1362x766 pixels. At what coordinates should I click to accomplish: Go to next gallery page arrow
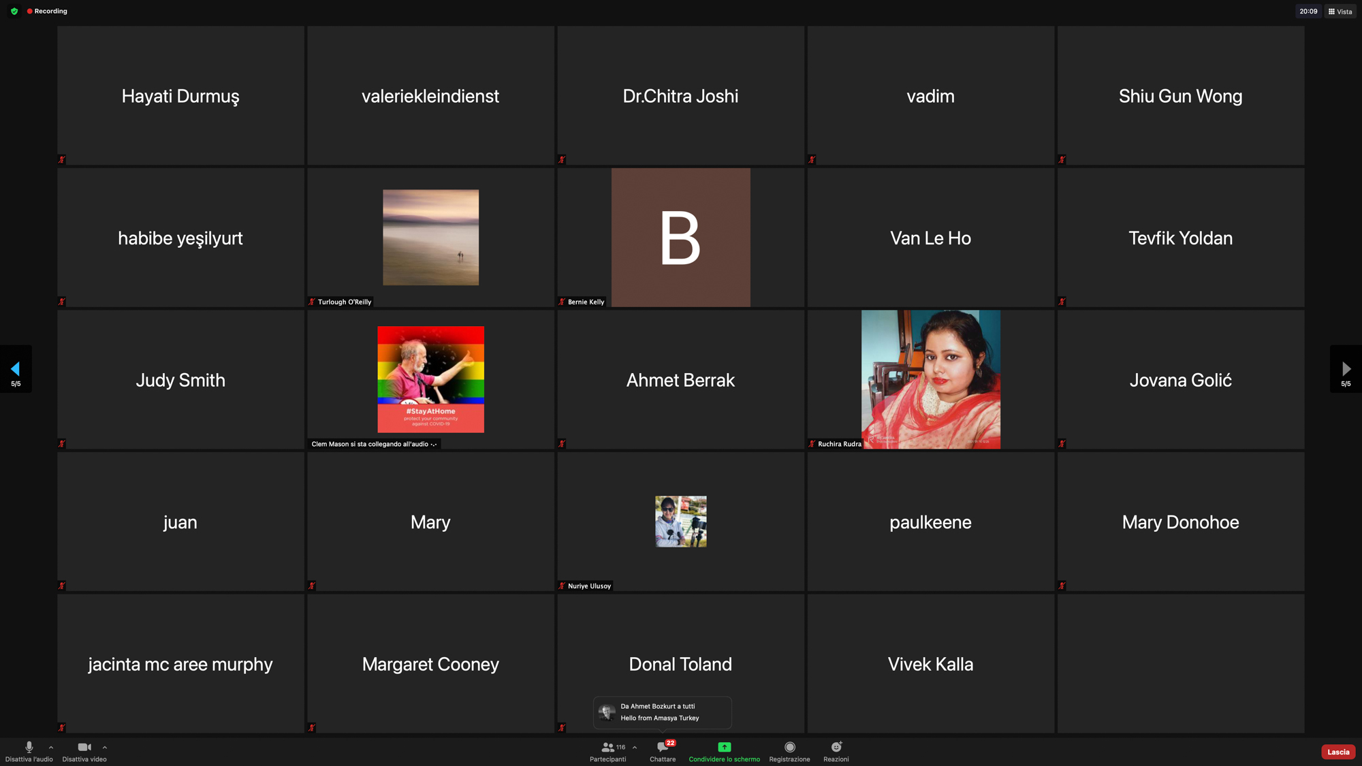click(x=1346, y=369)
